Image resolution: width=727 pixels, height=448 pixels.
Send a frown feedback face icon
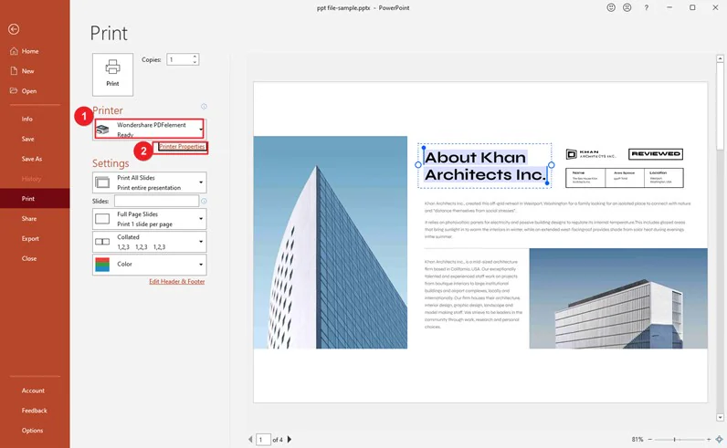click(627, 7)
